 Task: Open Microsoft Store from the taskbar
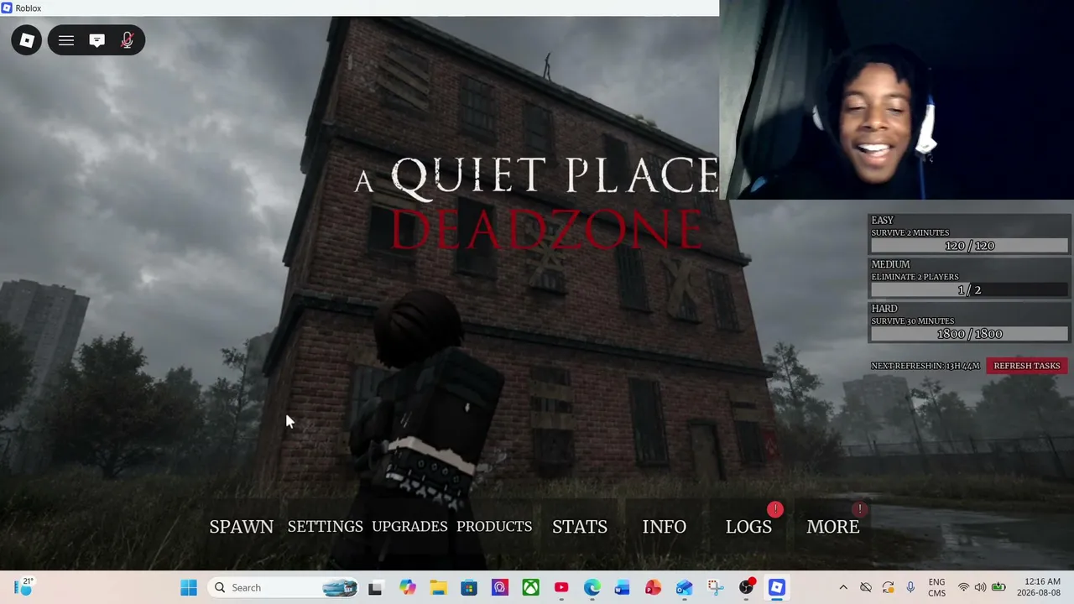point(469,587)
